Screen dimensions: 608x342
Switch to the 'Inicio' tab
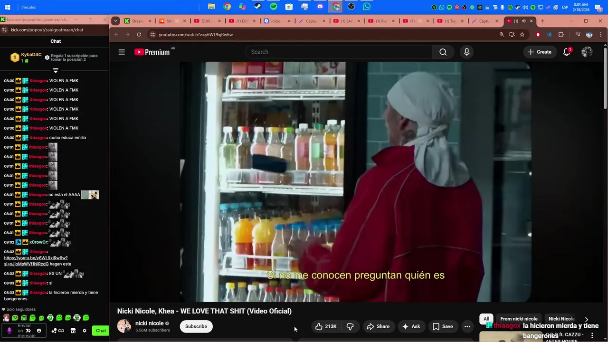coord(276,21)
